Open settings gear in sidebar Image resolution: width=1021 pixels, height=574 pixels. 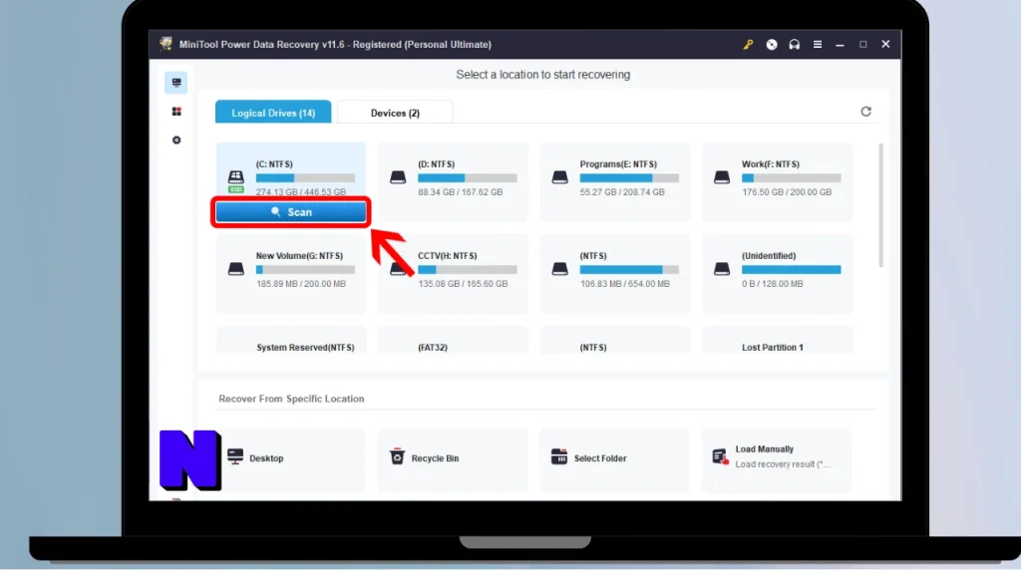[176, 140]
